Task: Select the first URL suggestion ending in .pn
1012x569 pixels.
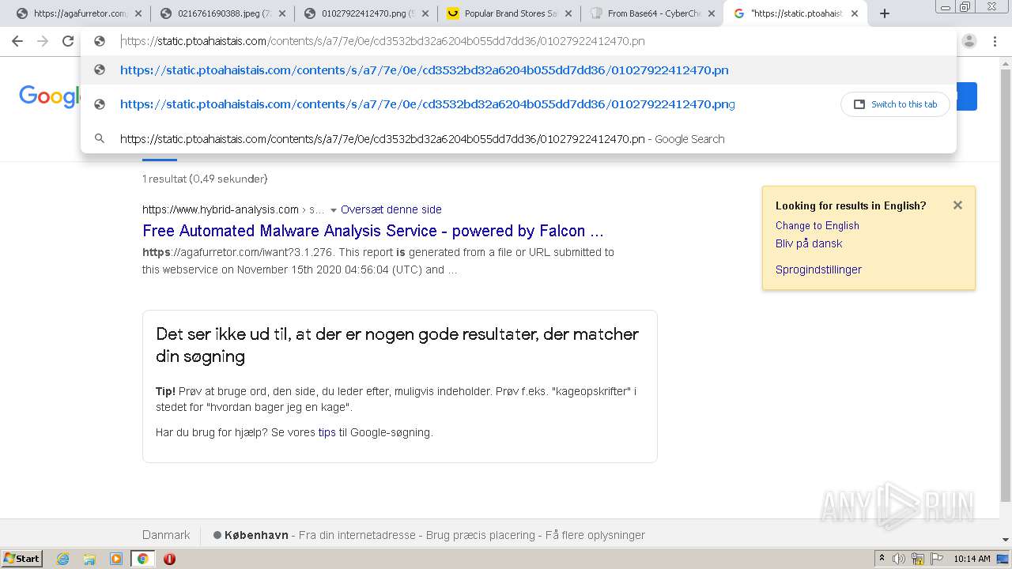Action: (519, 70)
